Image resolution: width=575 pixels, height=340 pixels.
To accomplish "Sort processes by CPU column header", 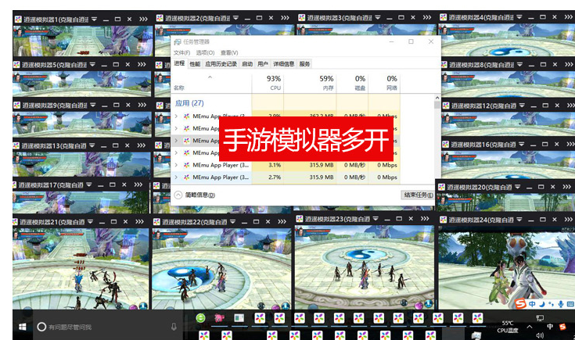I will pos(268,83).
